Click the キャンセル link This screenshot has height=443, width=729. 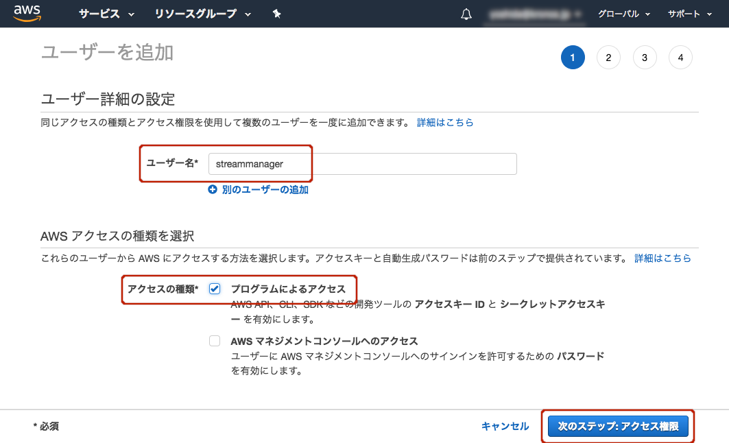click(505, 427)
